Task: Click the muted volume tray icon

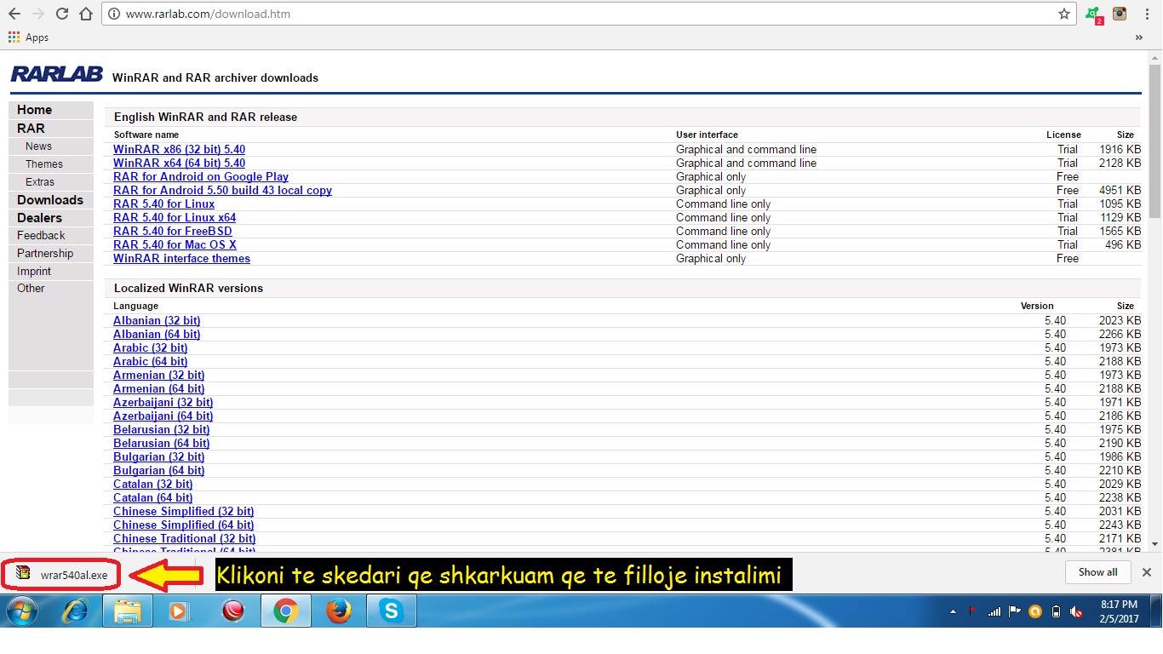Action: [1076, 611]
